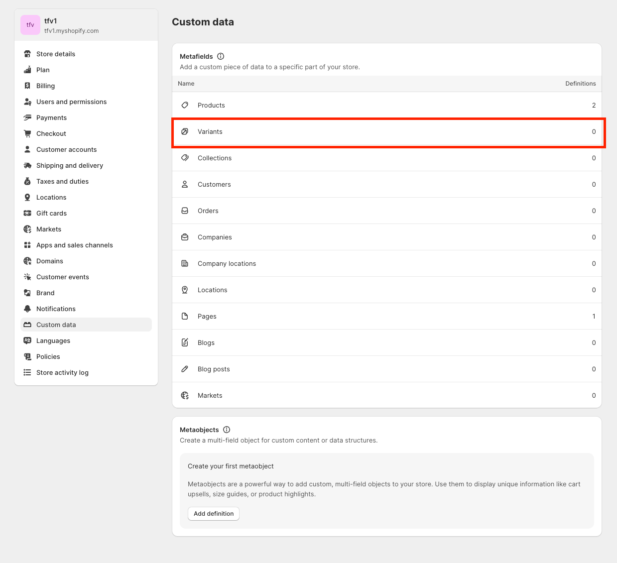Click the Company locations building icon
617x563 pixels.
click(185, 263)
